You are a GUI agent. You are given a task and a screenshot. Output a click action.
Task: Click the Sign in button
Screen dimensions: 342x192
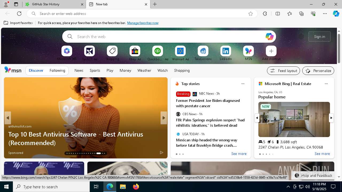click(x=320, y=37)
